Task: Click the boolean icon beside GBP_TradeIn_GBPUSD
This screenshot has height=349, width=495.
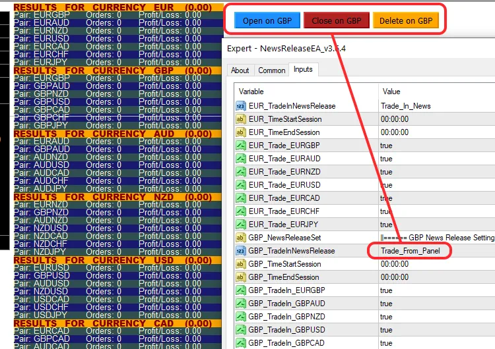Action: coord(240,330)
